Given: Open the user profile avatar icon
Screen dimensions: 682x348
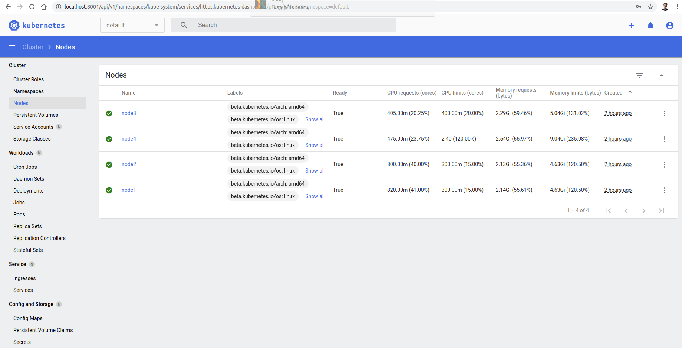Looking at the screenshot, I should pyautogui.click(x=670, y=25).
